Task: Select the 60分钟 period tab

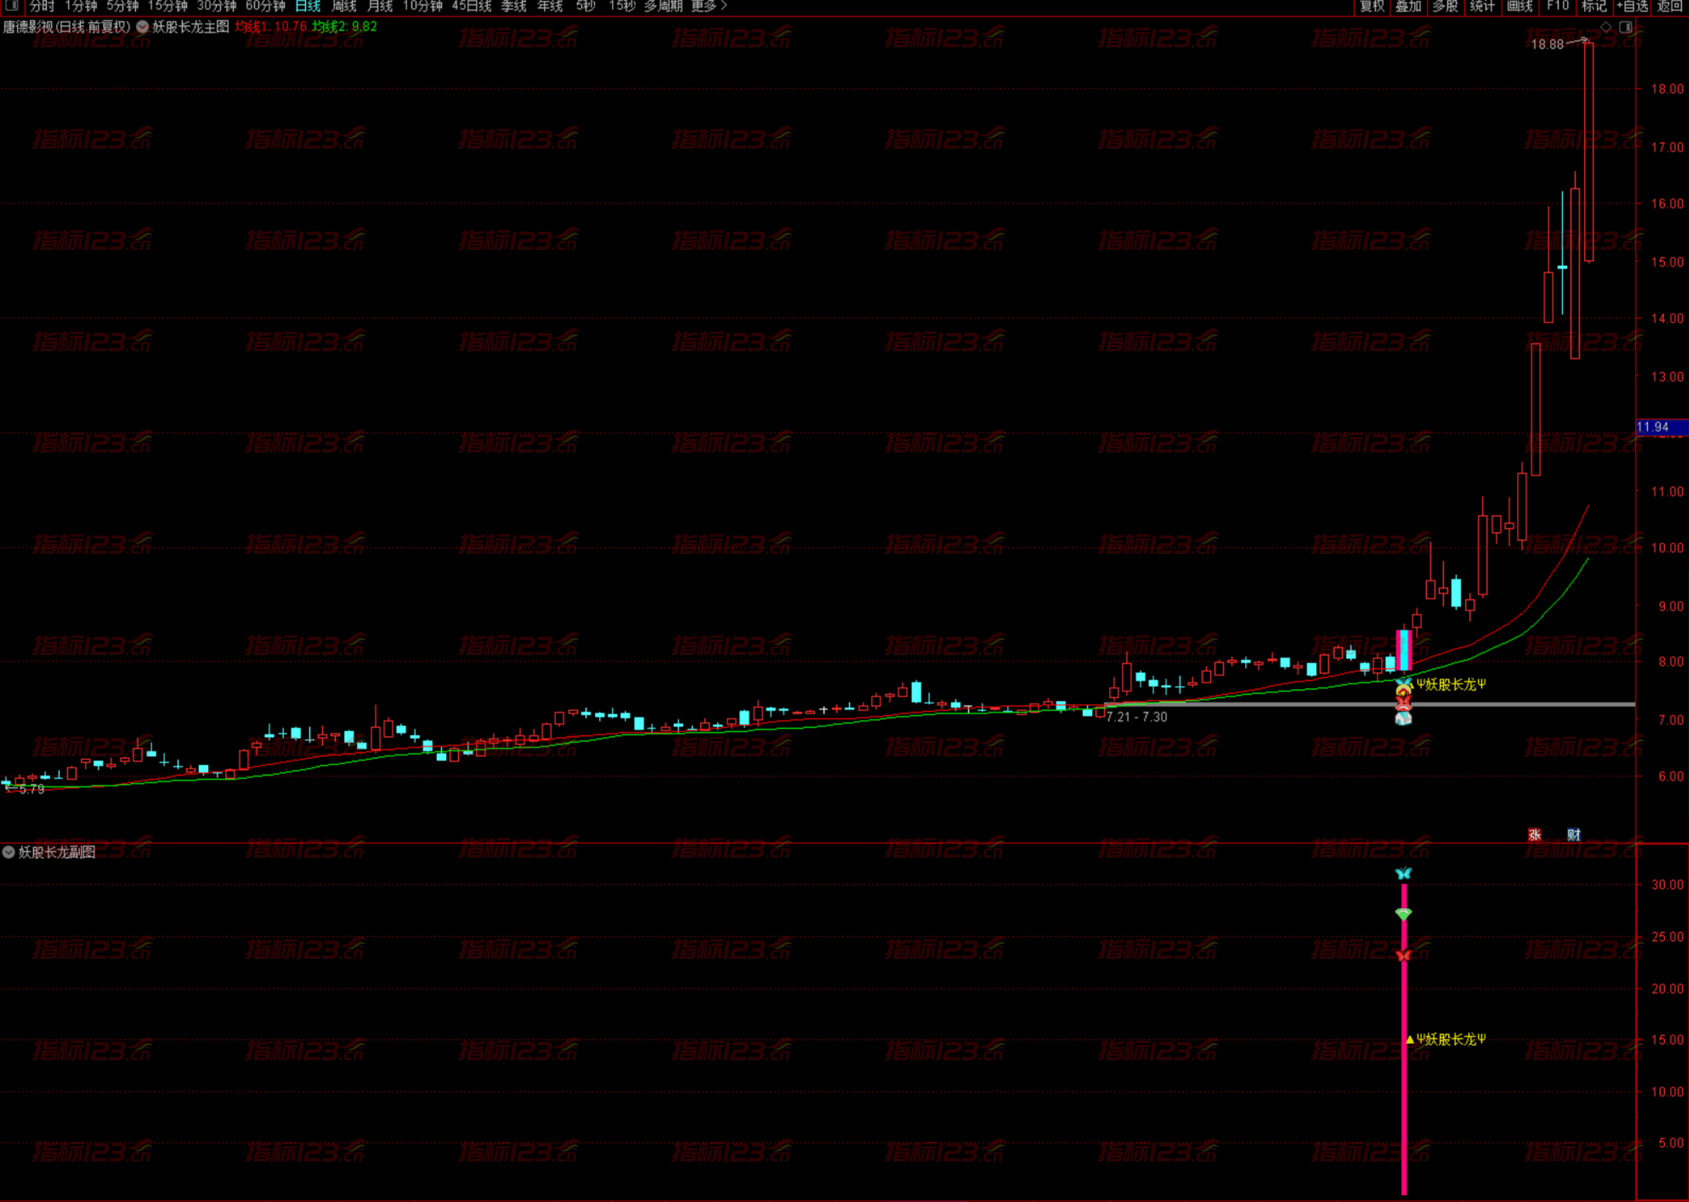Action: [x=266, y=6]
